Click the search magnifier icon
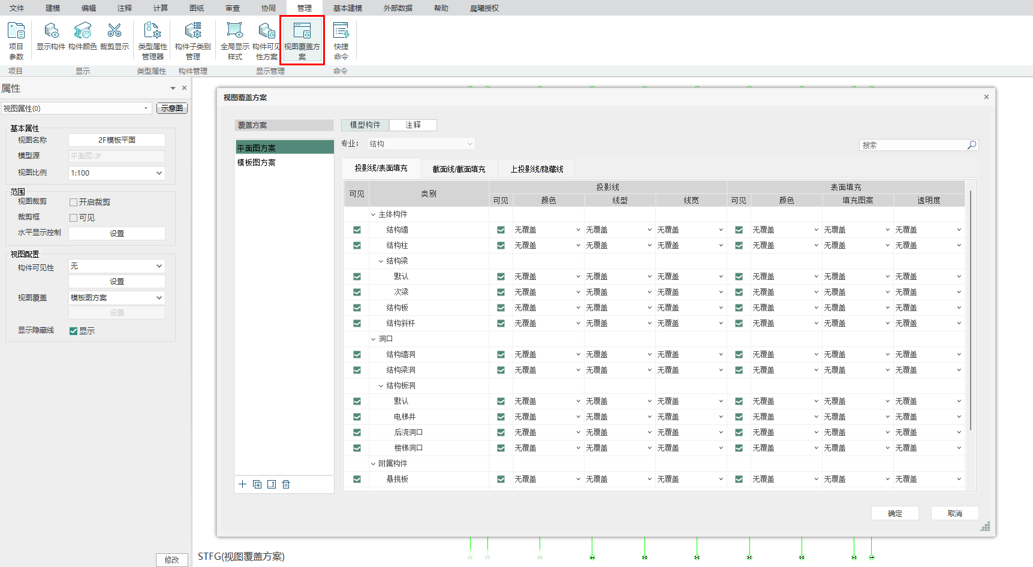The height and width of the screenshot is (567, 1033). click(x=972, y=145)
